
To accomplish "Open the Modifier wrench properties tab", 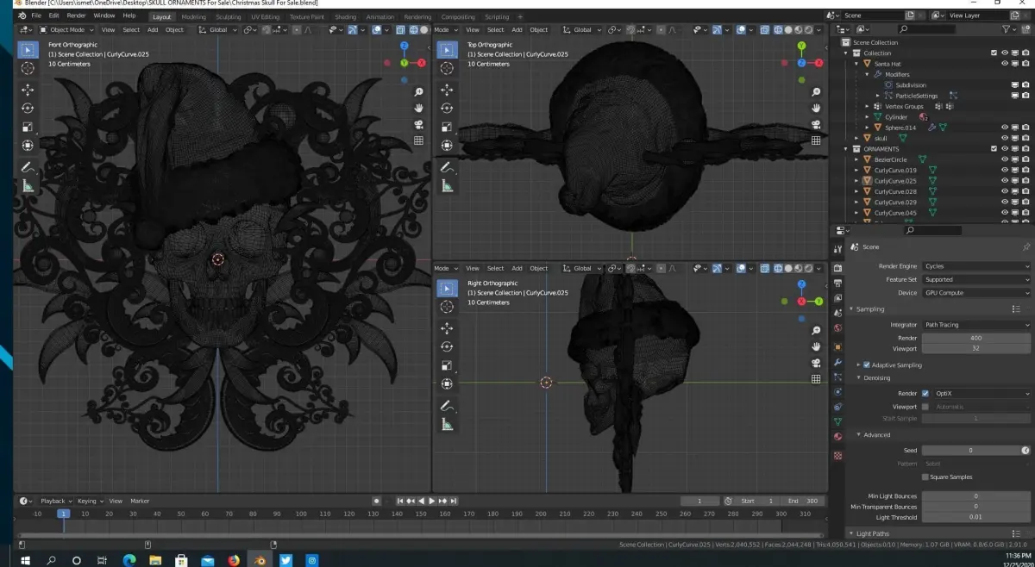I will click(837, 362).
